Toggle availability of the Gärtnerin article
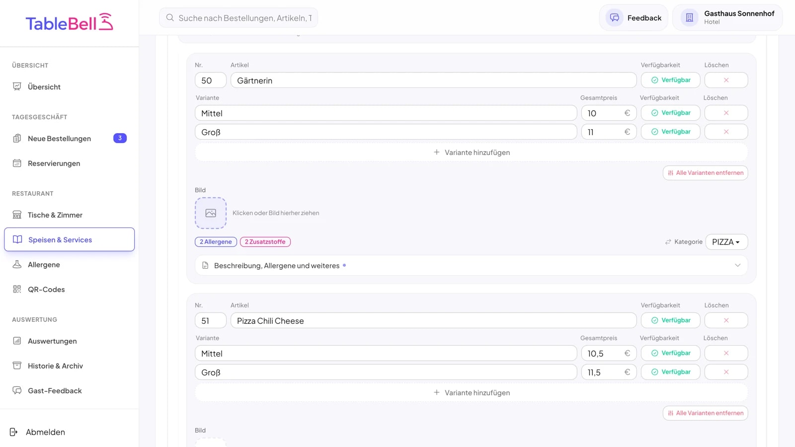This screenshot has height=447, width=795. (670, 80)
